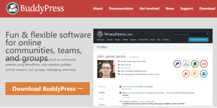The width and height of the screenshot is (217, 108).
Task: Select the orange plug badge icon
Action: 186,74
